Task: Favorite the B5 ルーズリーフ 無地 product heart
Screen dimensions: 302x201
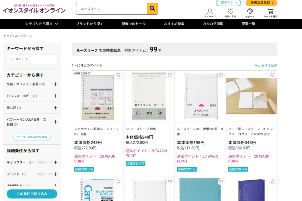Action: (170, 75)
